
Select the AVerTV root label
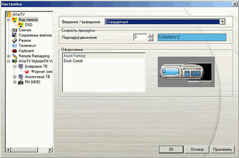pyautogui.click(x=18, y=14)
